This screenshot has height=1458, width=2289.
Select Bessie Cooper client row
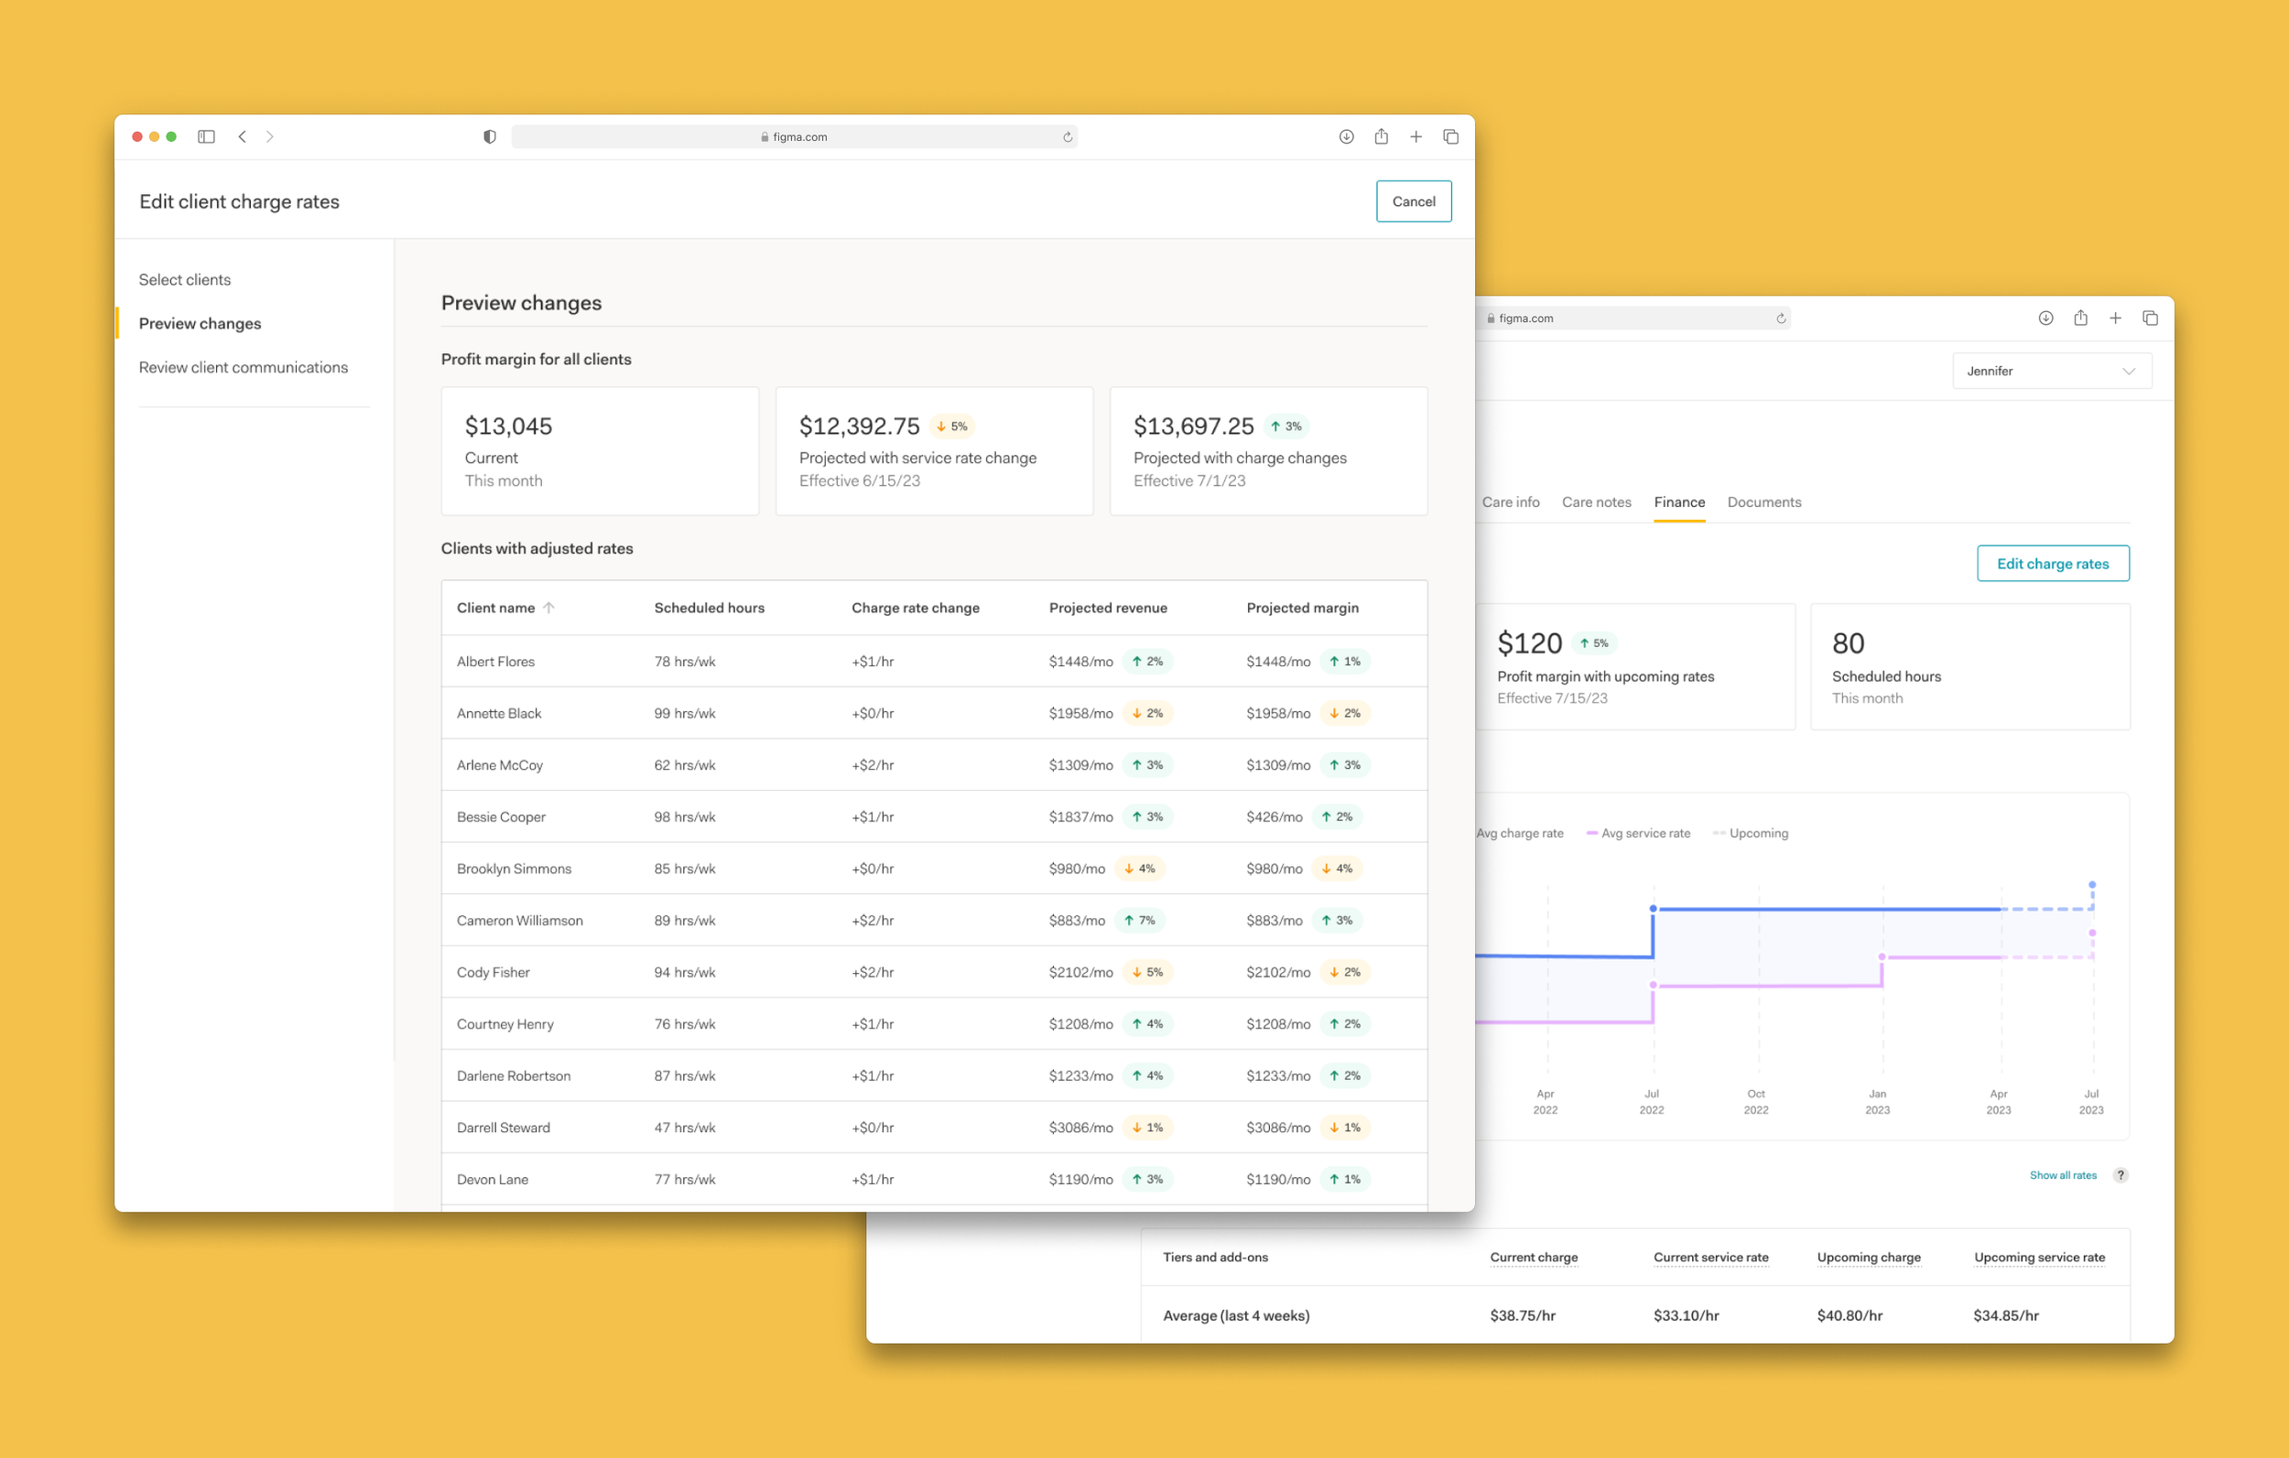click(x=935, y=817)
